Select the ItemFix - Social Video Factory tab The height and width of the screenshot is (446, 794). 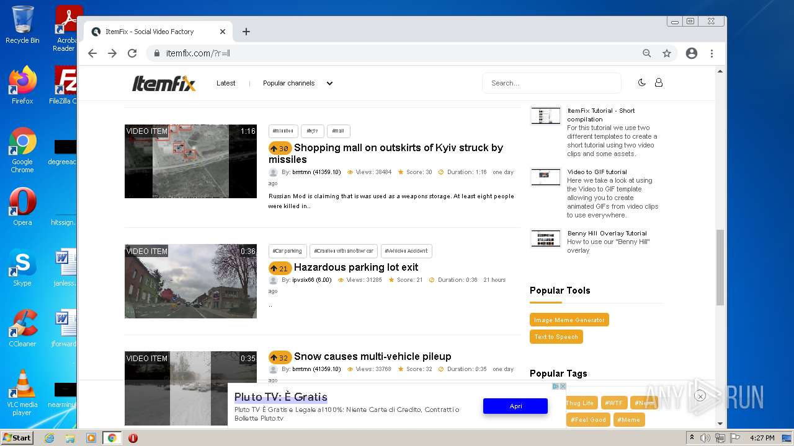coord(159,32)
